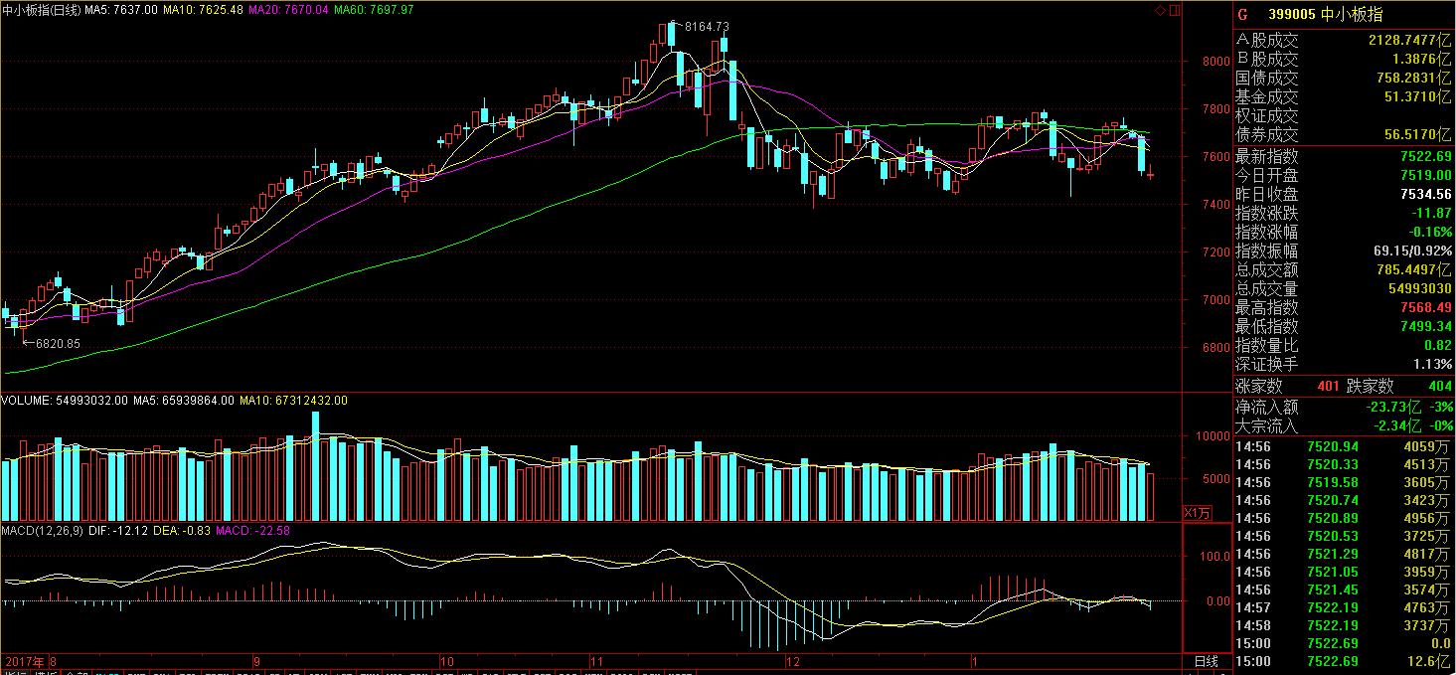Viewport: 1456px width, 675px height.
Task: Click the 涨家数 count 401
Action: [x=1328, y=387]
